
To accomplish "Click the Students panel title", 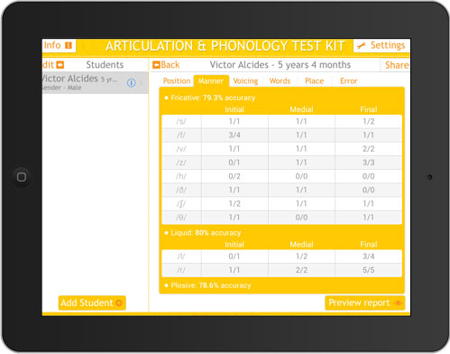I will 105,65.
